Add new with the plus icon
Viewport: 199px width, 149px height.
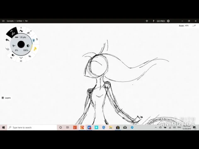[x=147, y=21]
